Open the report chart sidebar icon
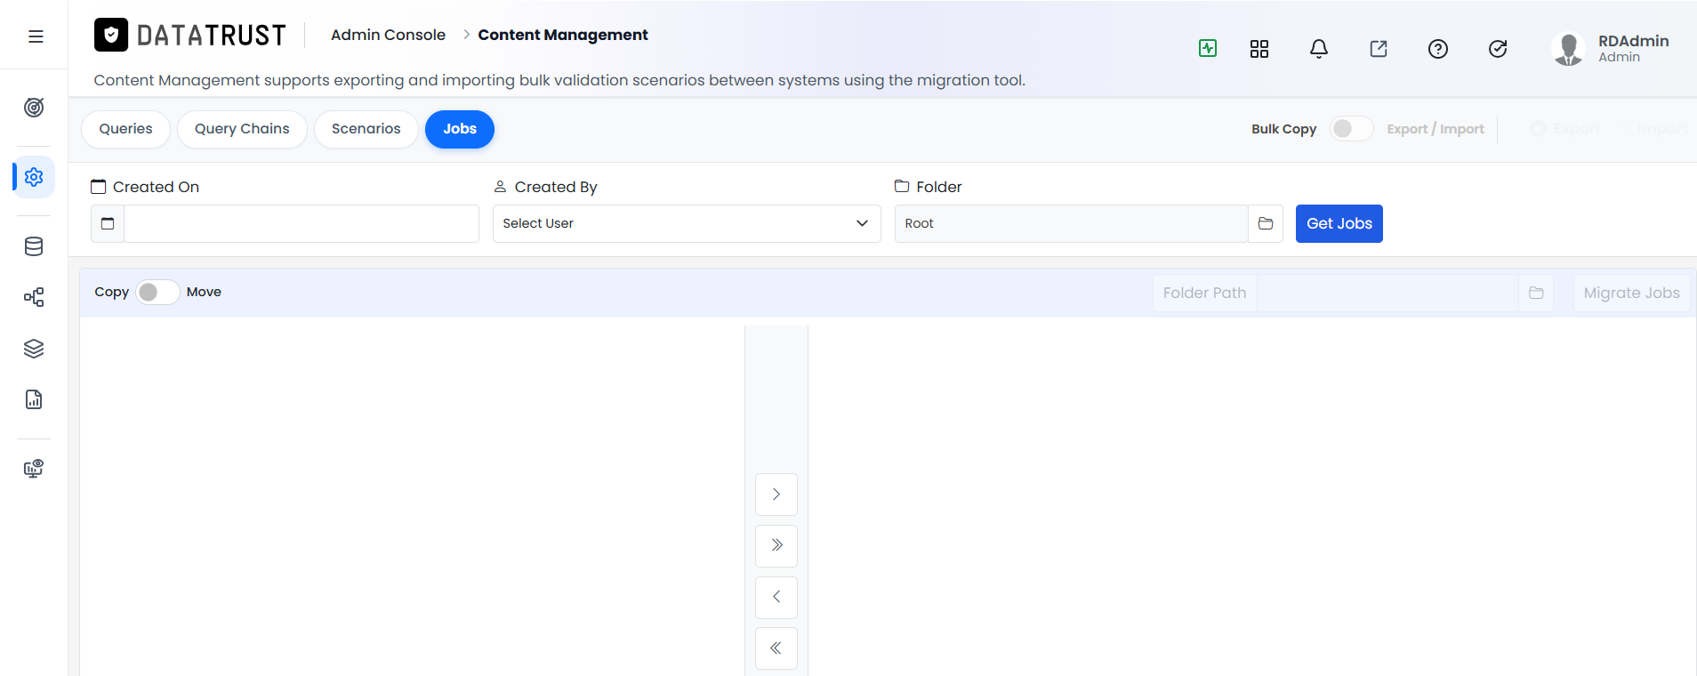1697x676 pixels. pos(34,399)
